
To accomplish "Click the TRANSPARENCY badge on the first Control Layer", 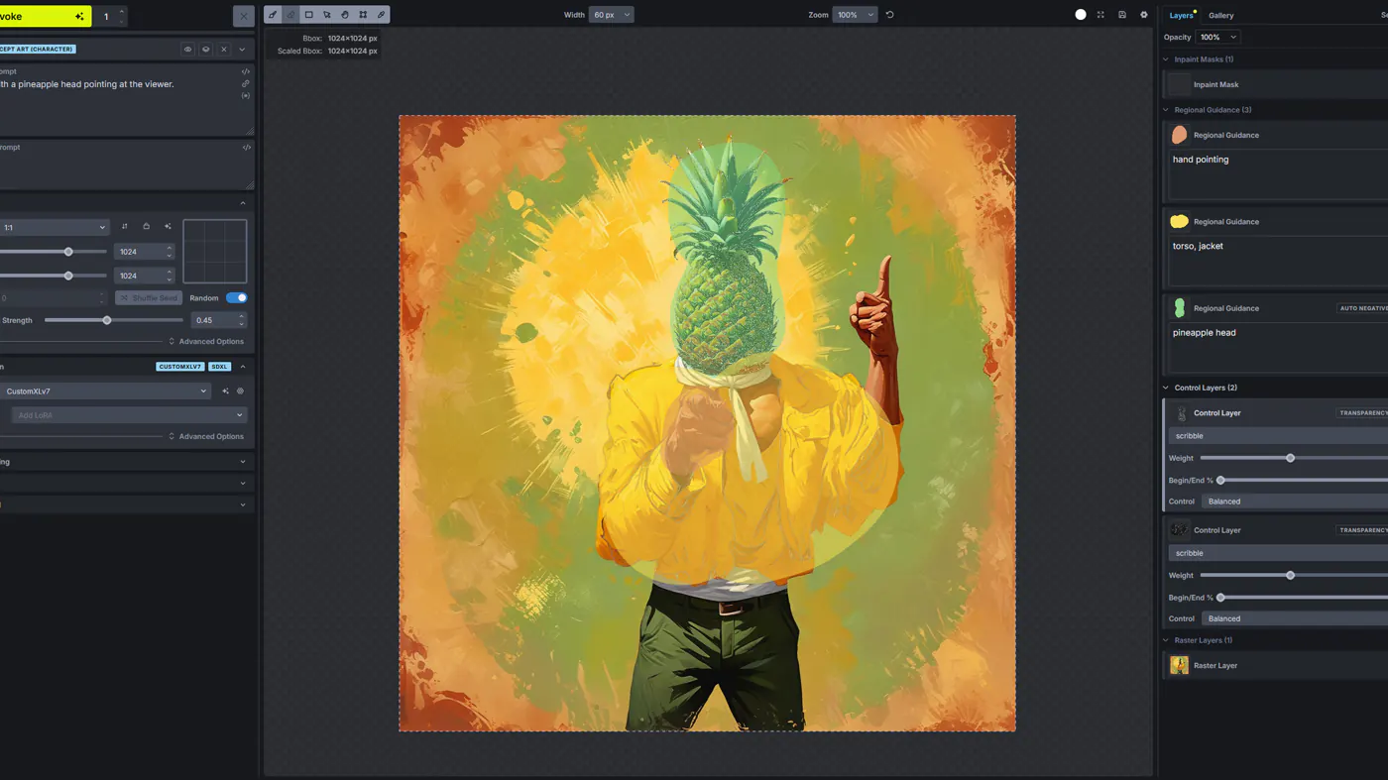I will pos(1362,413).
